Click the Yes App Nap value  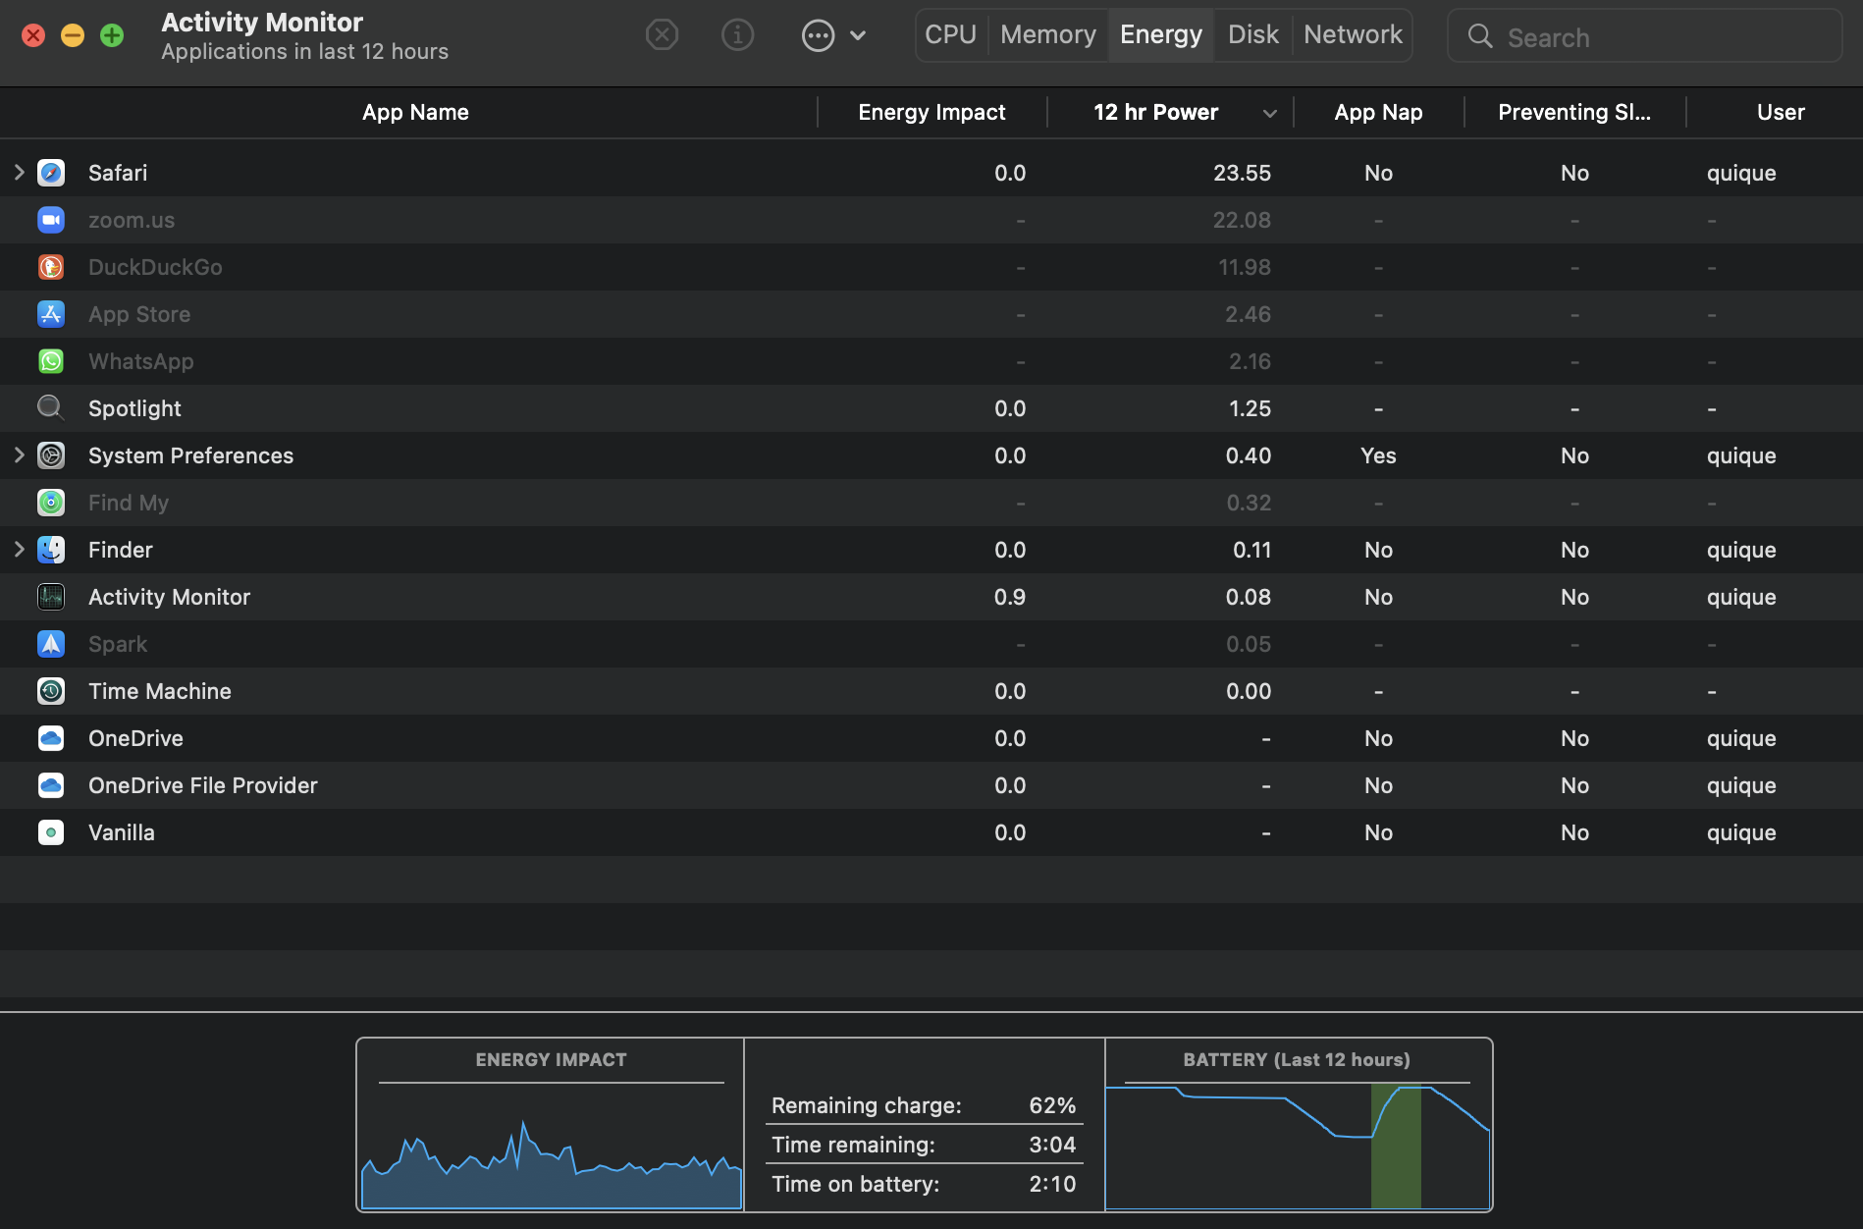click(1378, 455)
